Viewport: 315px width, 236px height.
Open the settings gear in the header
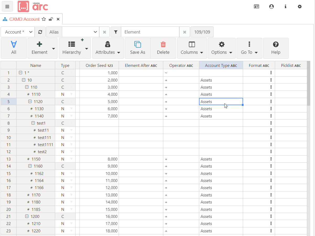(x=300, y=7)
